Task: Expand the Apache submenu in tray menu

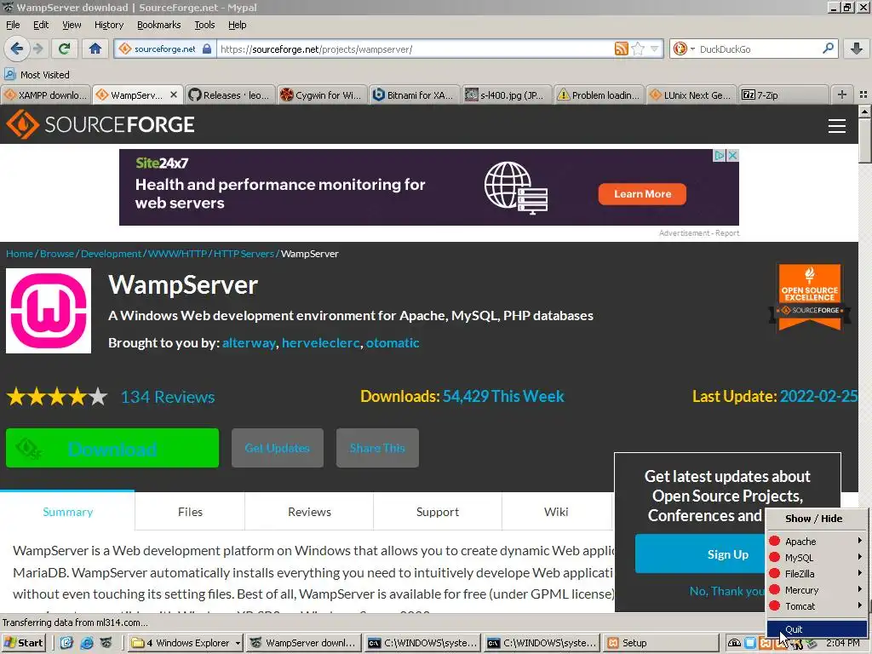Action: (817, 541)
